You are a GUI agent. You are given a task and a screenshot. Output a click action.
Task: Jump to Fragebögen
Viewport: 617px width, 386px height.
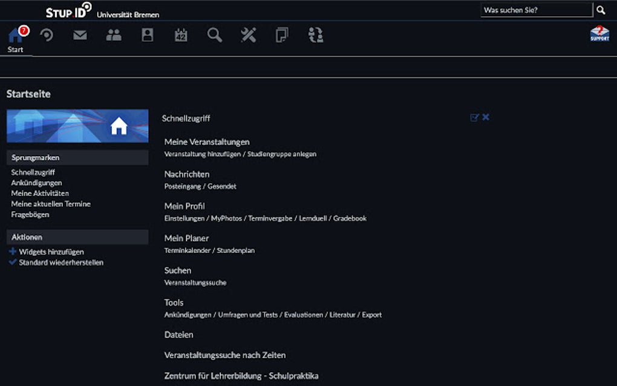(x=30, y=215)
